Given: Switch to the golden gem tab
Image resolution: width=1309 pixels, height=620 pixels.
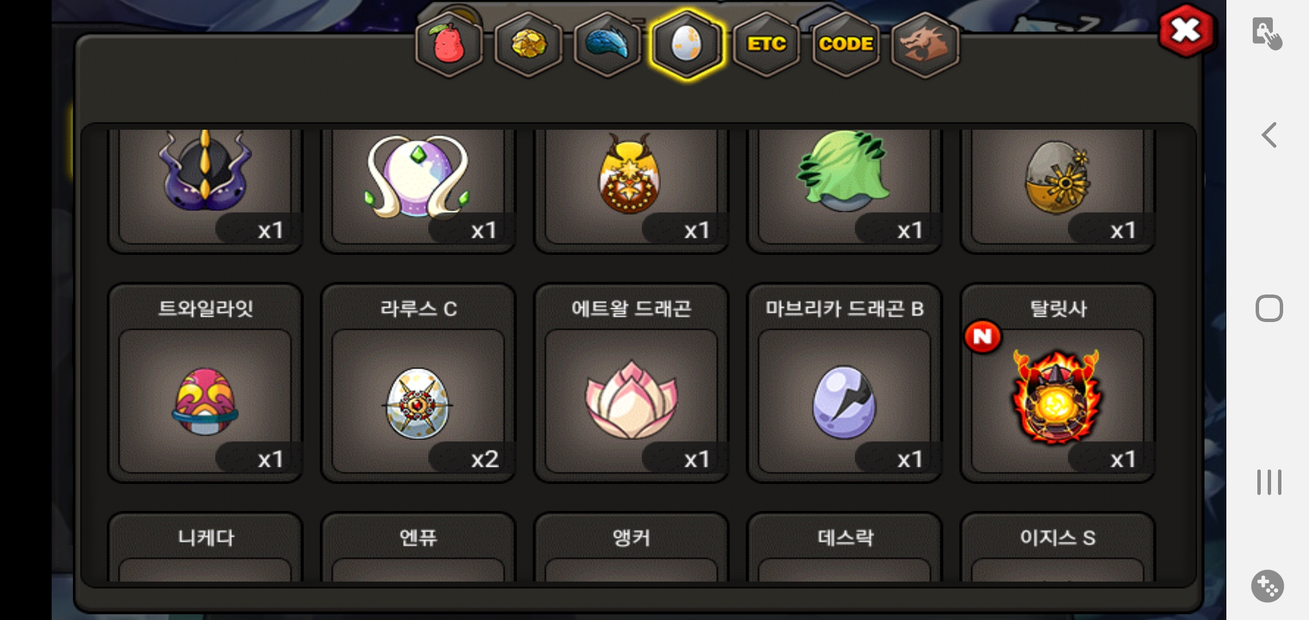Looking at the screenshot, I should pyautogui.click(x=528, y=44).
